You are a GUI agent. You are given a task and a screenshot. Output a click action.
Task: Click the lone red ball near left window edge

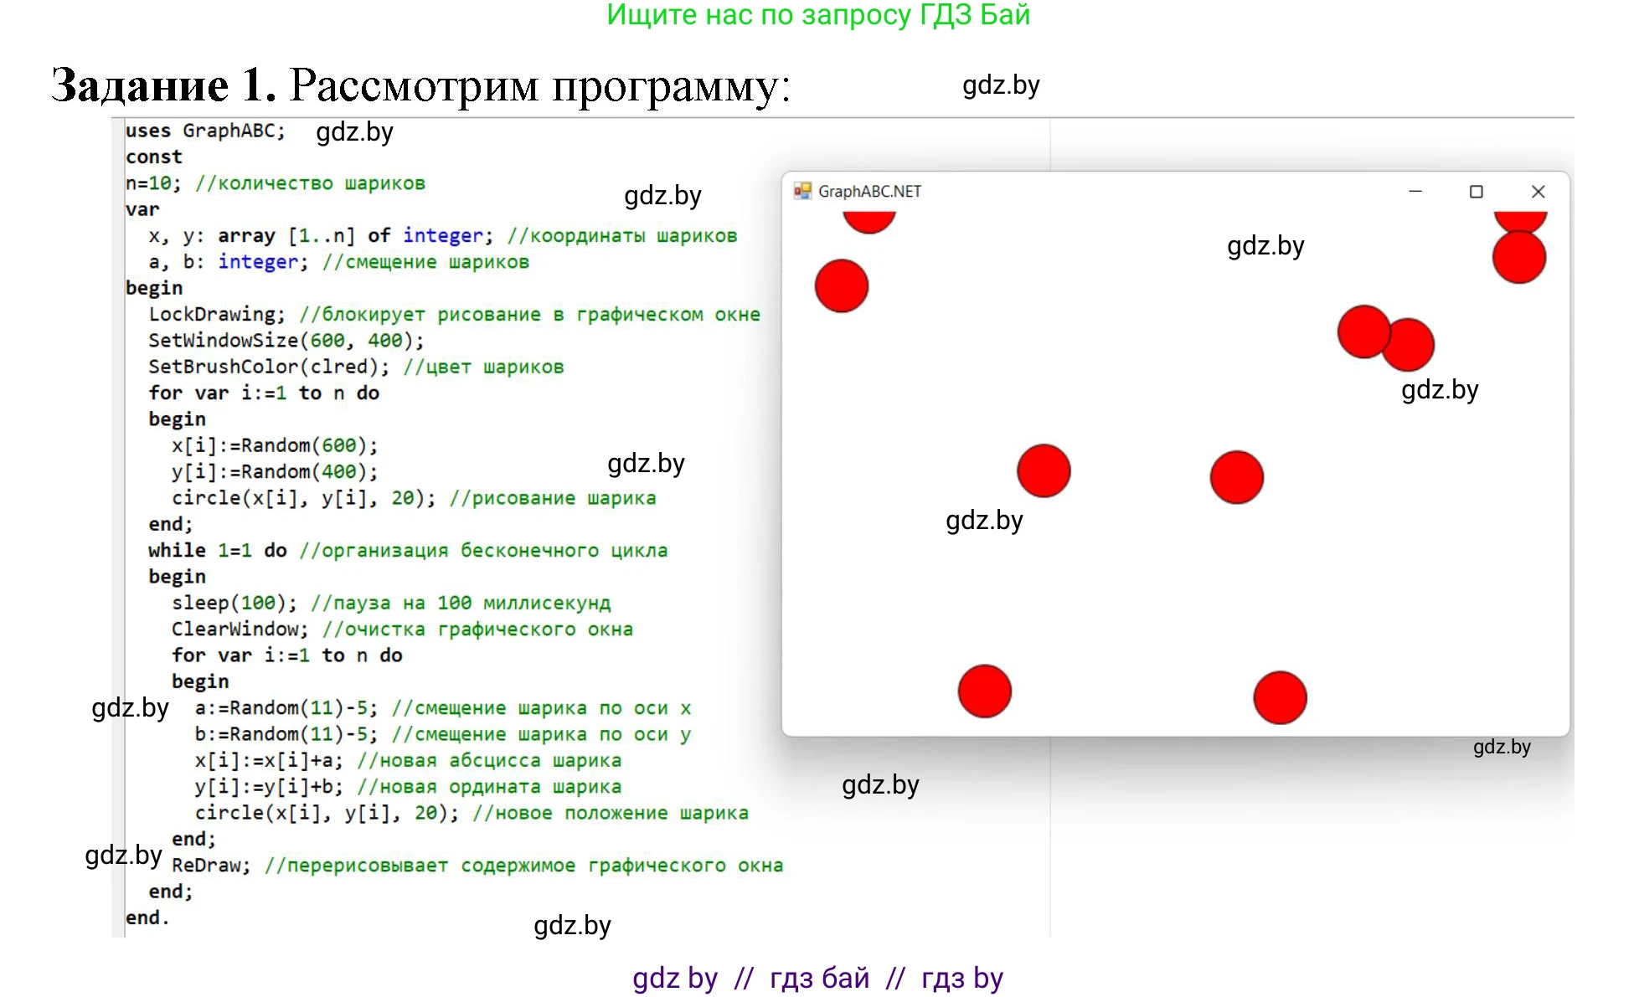(841, 285)
